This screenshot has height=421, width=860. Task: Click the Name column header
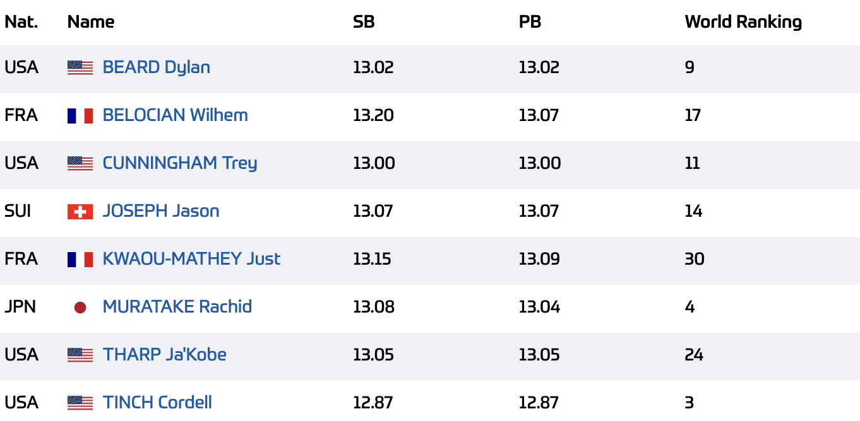point(91,22)
